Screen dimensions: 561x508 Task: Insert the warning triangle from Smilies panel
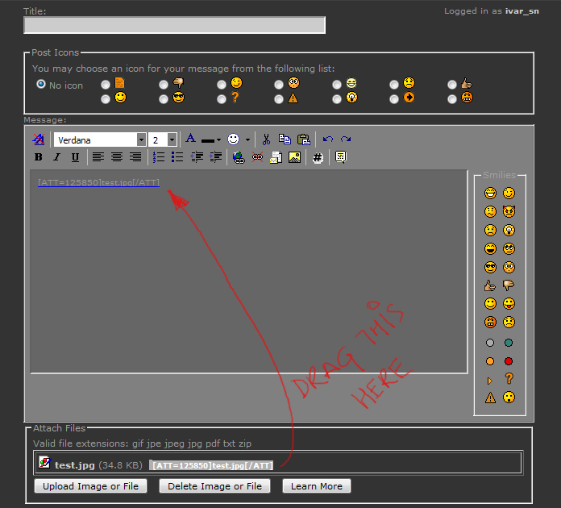490,398
